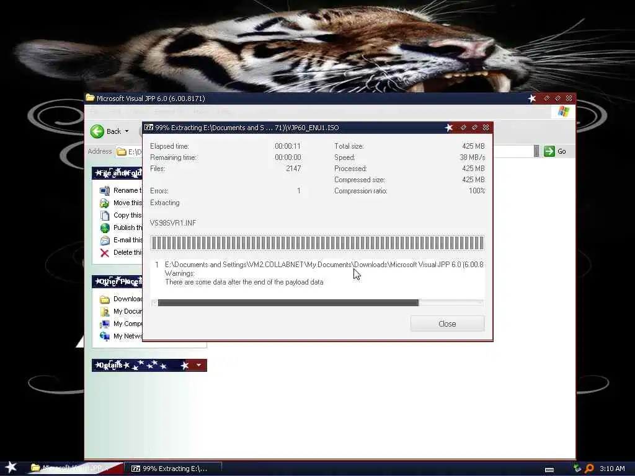Click the Speed value 38 MB/s
This screenshot has width=635, height=476.
click(472, 157)
